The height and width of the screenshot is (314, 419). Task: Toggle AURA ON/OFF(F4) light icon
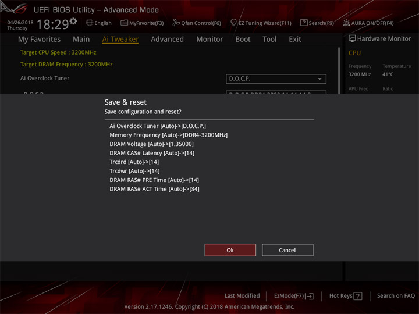click(346, 23)
